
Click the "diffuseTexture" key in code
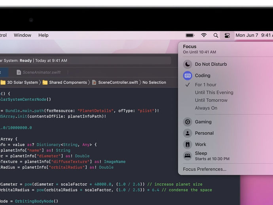coord(71,161)
